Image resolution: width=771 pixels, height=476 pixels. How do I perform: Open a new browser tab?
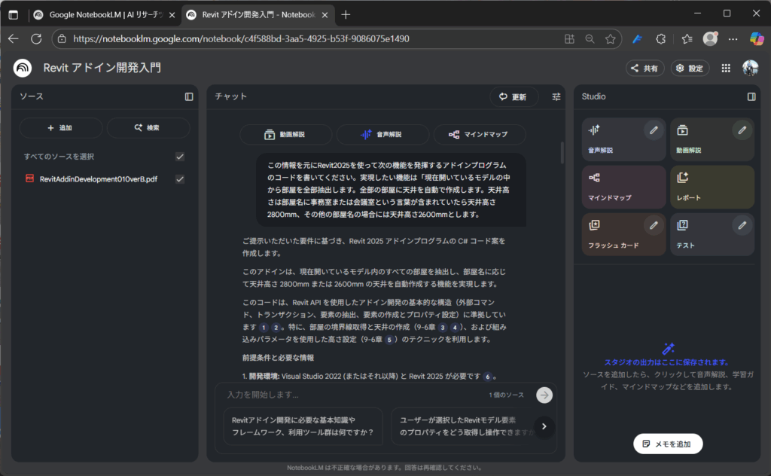(x=346, y=14)
